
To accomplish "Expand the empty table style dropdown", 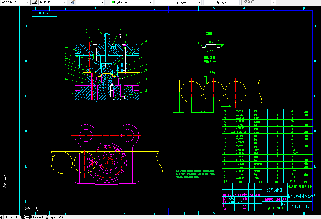I will 102,2.
